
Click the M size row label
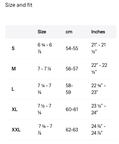[14, 69]
